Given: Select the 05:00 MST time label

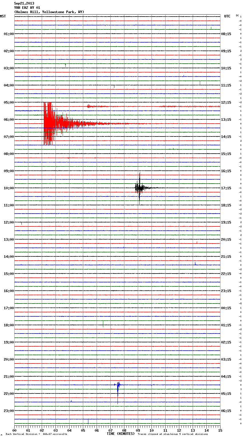Looking at the screenshot, I should click(x=9, y=103).
